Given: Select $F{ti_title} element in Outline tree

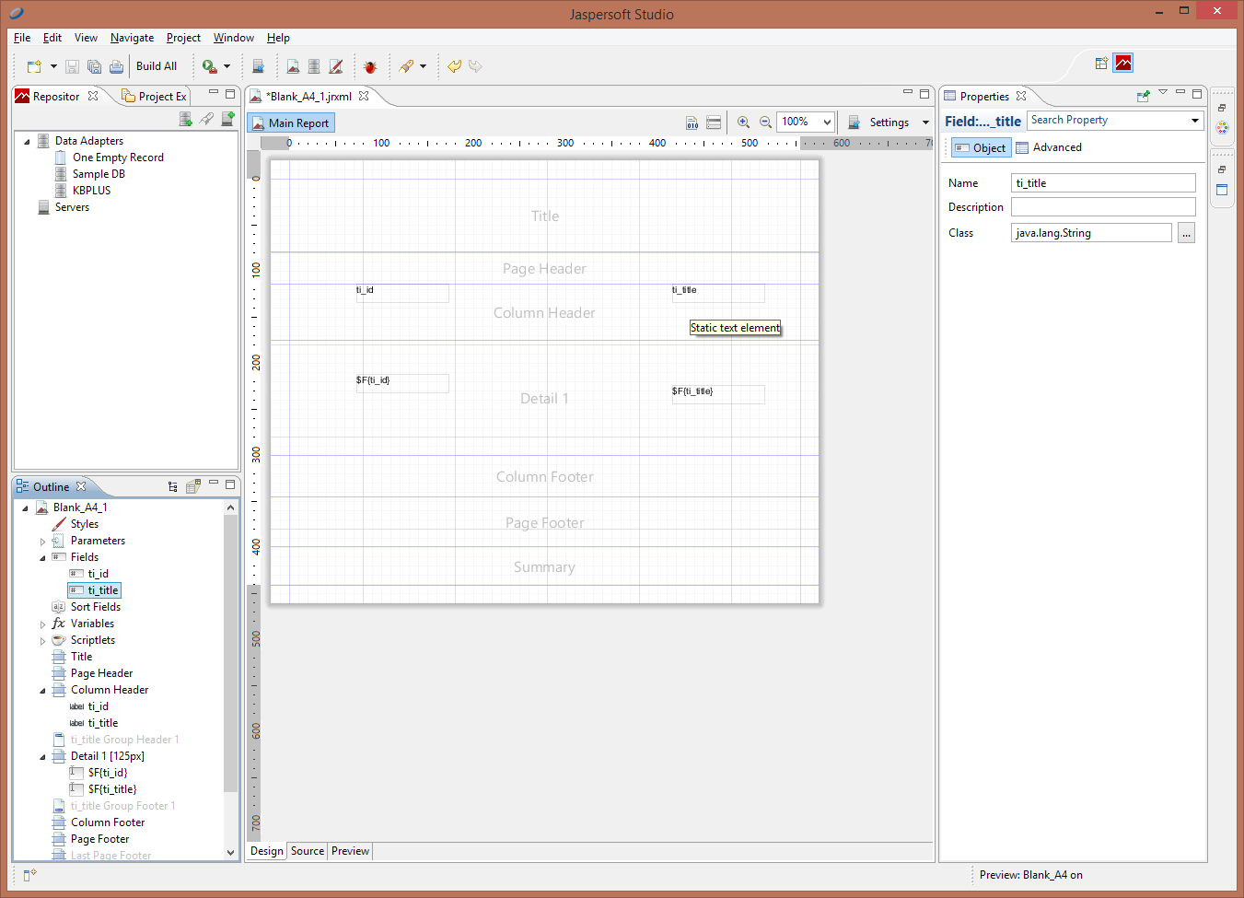Looking at the screenshot, I should [x=112, y=789].
